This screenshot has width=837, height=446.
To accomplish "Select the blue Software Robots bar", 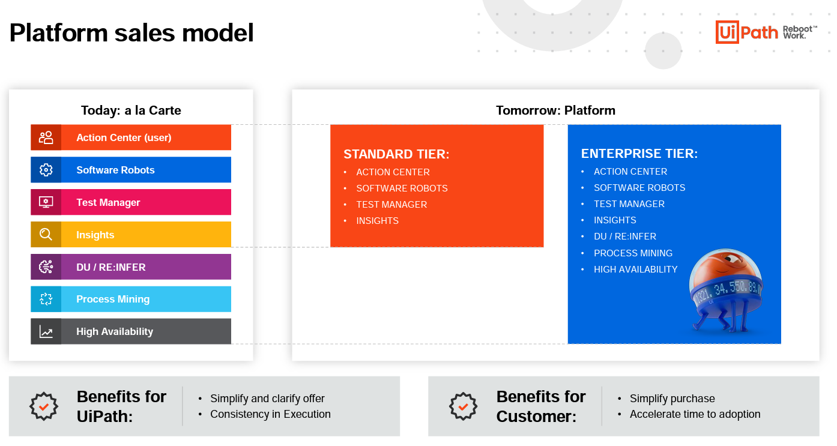I will pyautogui.click(x=146, y=170).
